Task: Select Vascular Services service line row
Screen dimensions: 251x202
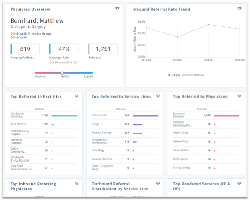Action: [x=125, y=159]
